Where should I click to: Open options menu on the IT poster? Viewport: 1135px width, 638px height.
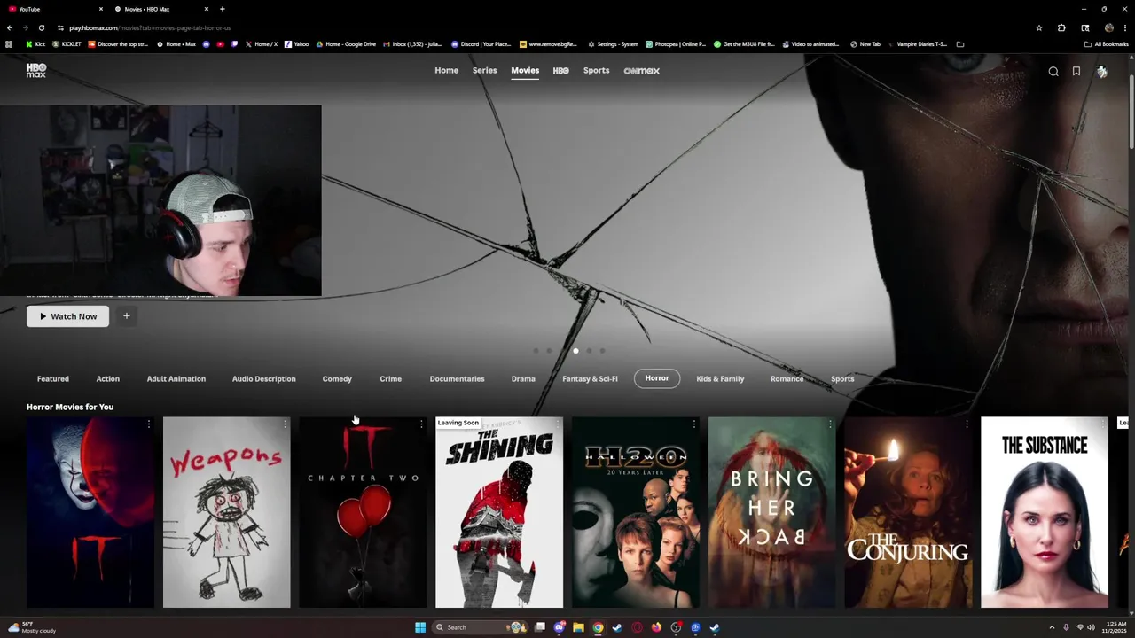point(148,424)
